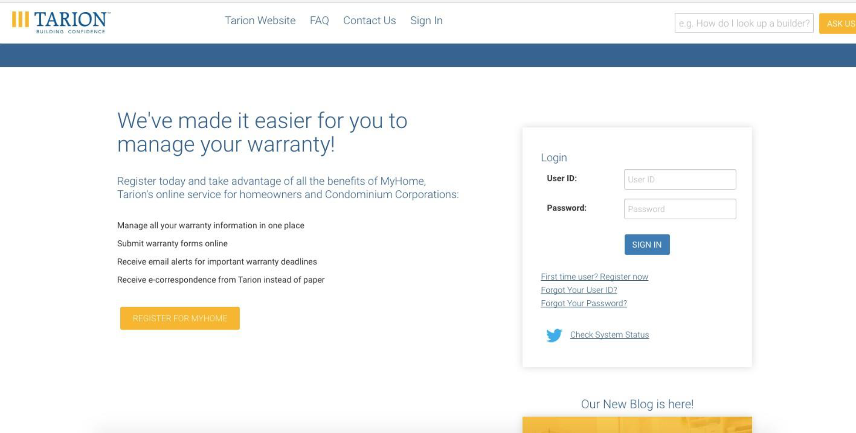Go to the FAQ page
This screenshot has width=856, height=433.
(319, 20)
